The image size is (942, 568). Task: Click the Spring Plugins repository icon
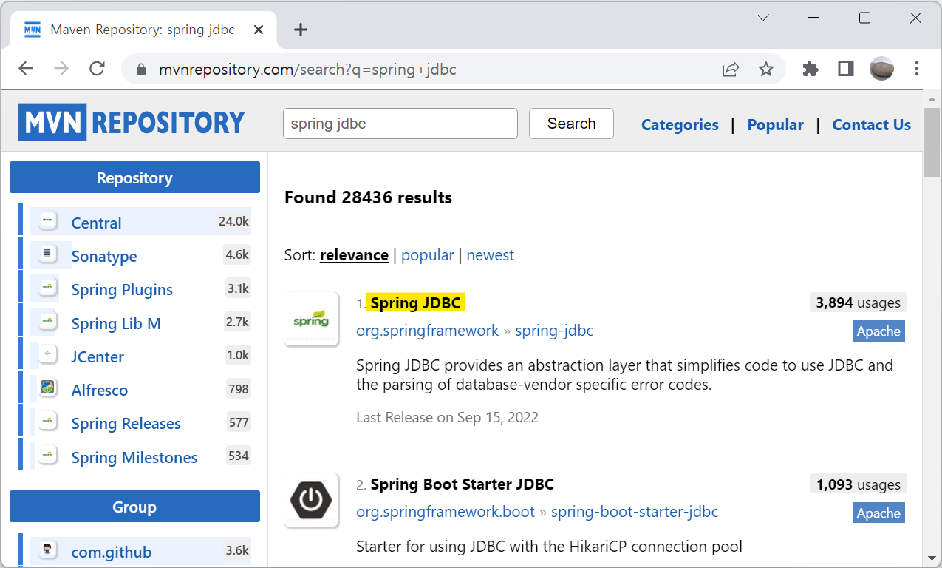point(48,287)
